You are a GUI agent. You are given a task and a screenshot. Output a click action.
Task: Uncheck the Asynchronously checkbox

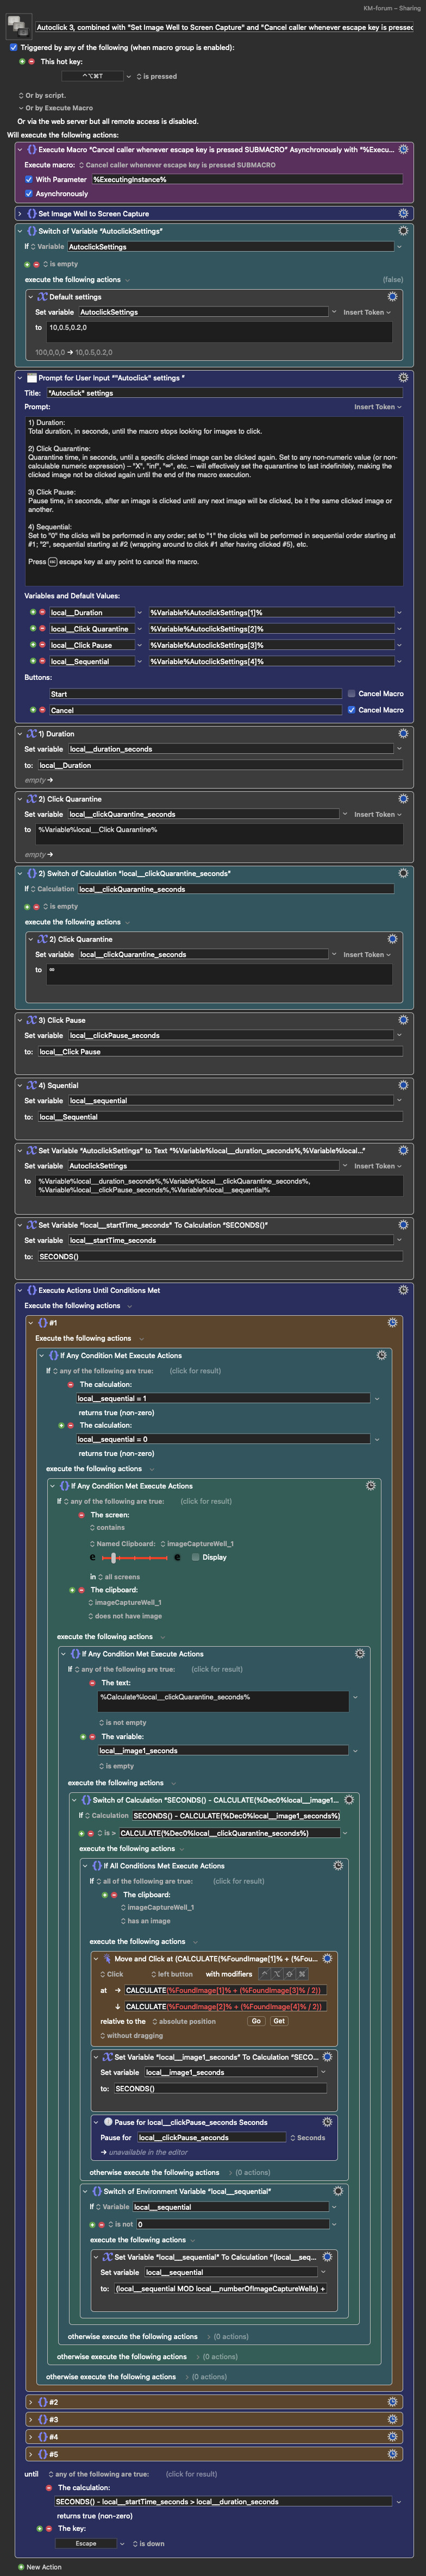(x=28, y=193)
